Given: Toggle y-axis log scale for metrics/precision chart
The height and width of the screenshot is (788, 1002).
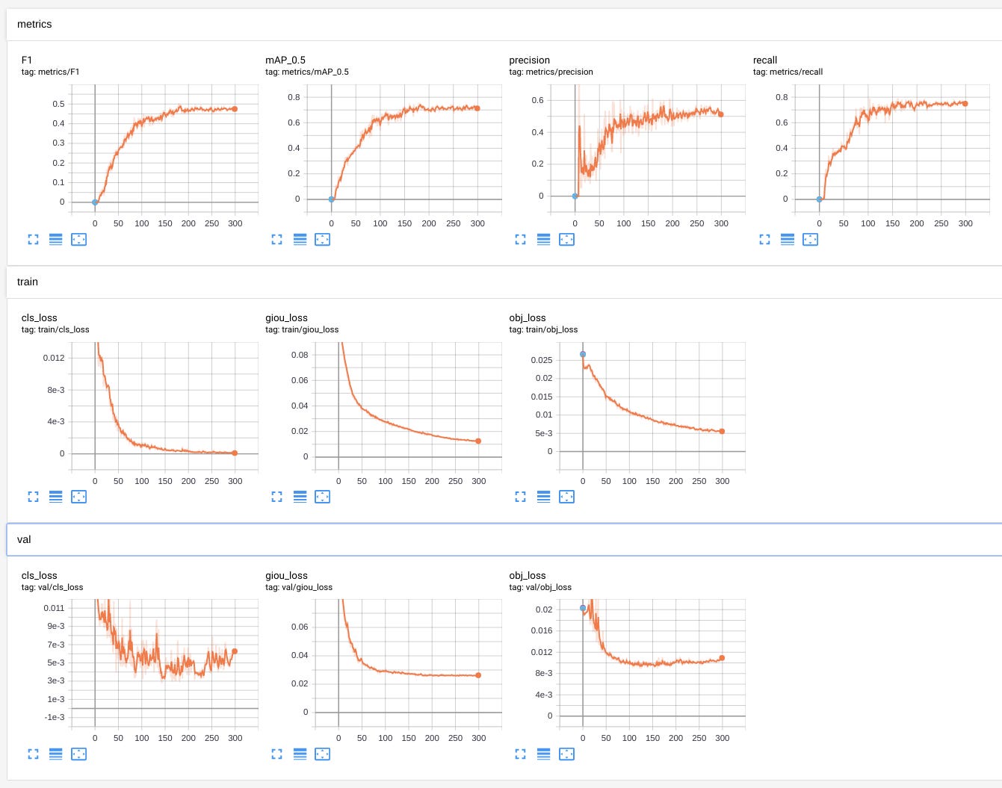Looking at the screenshot, I should pos(544,240).
